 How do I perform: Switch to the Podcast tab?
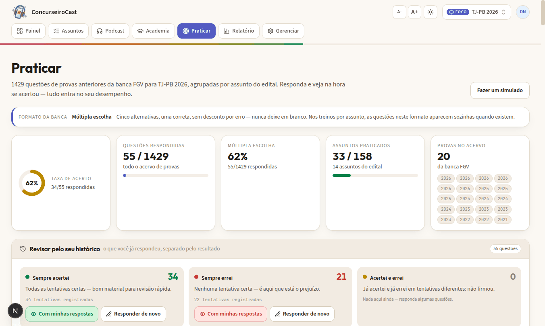[110, 31]
